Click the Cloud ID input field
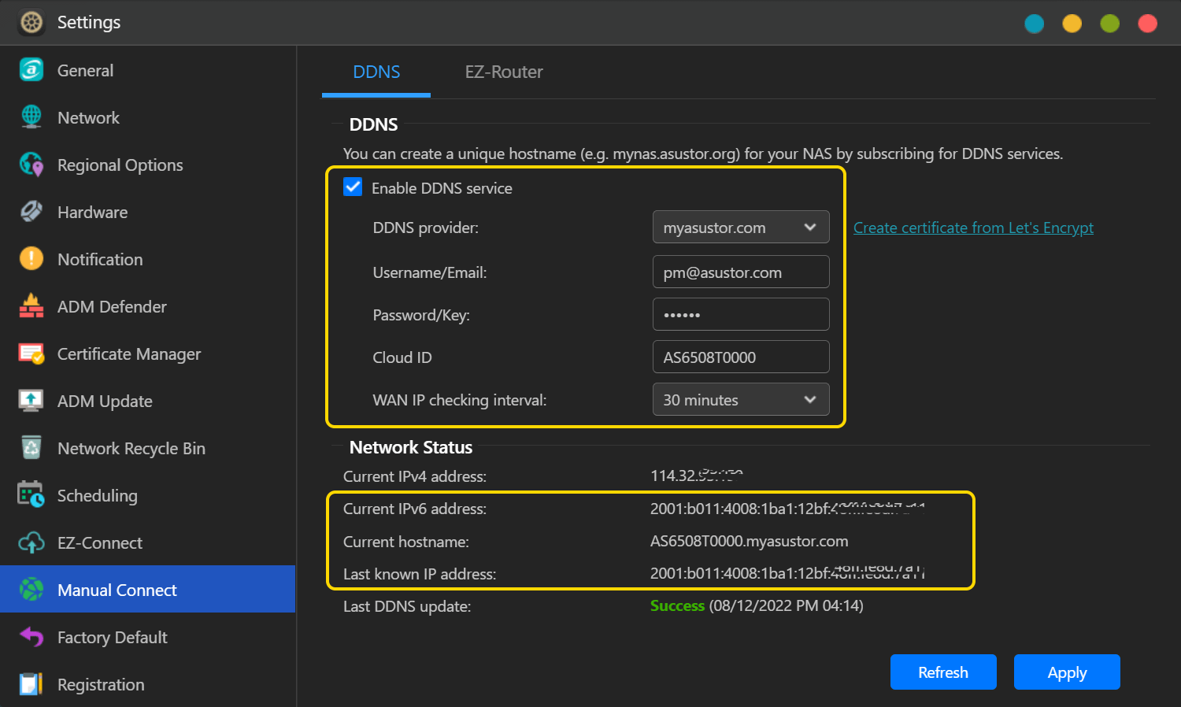The width and height of the screenshot is (1181, 707). point(741,357)
